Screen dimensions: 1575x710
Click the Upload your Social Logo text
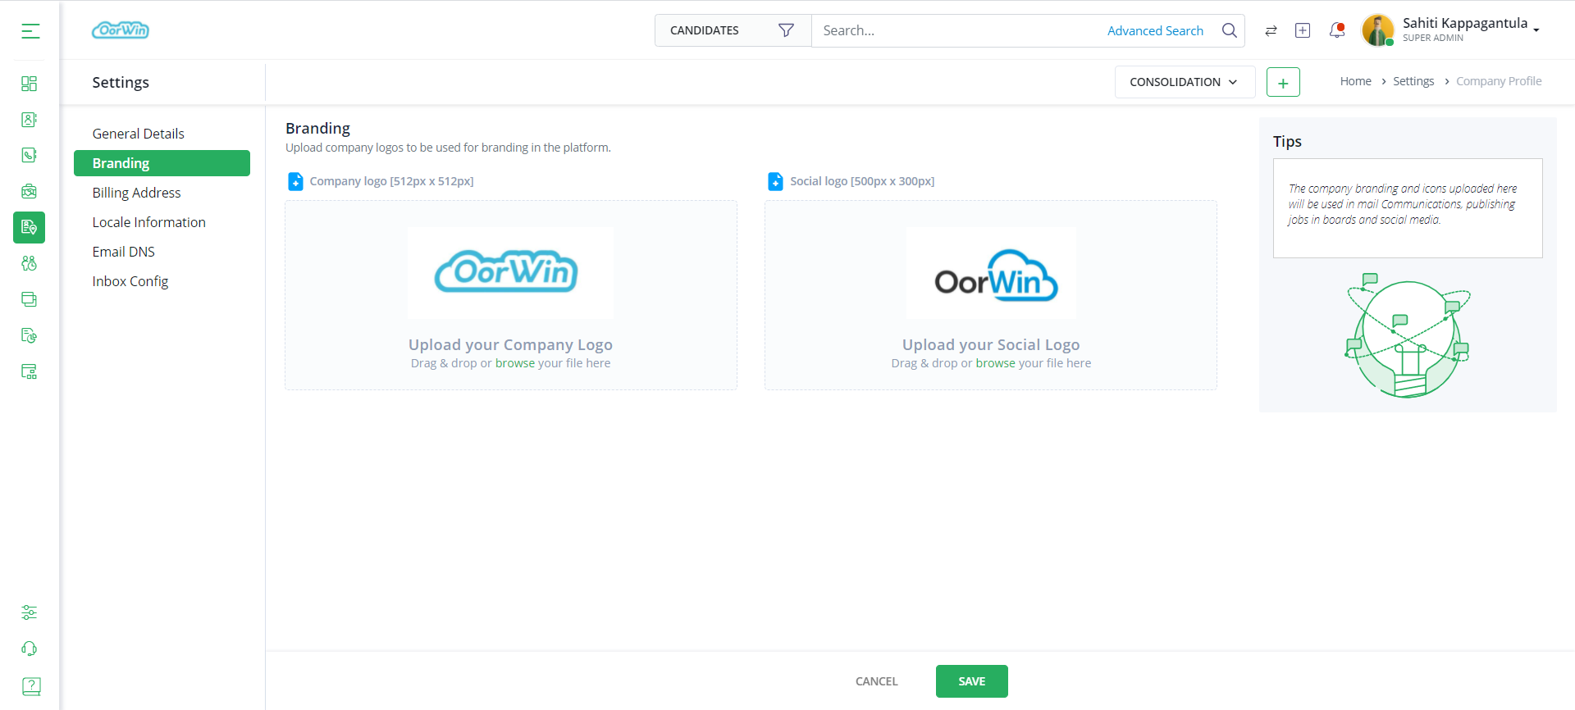point(991,344)
